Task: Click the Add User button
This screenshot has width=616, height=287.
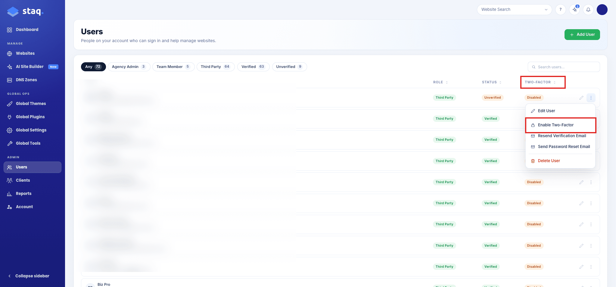Action: pos(582,35)
